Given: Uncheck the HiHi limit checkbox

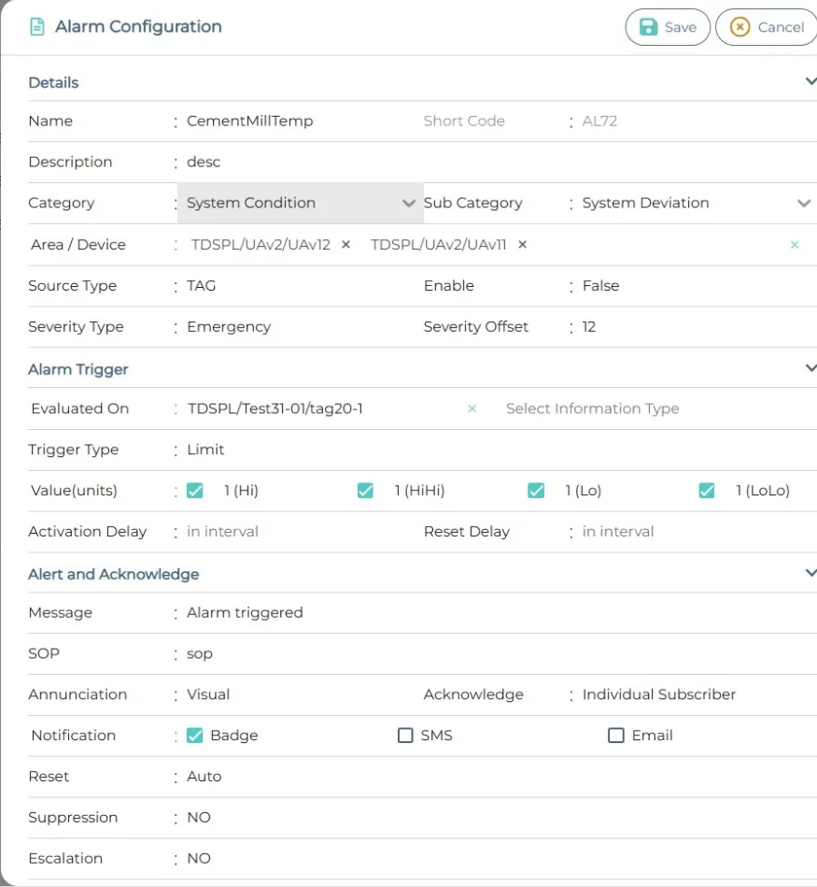Looking at the screenshot, I should tap(366, 491).
